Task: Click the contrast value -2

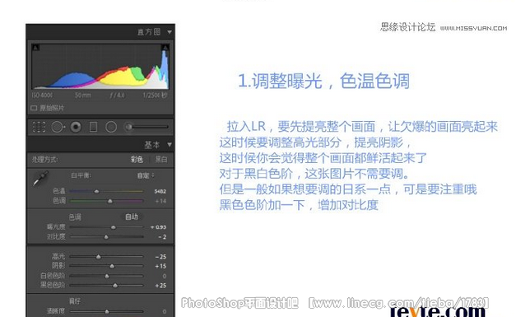Action: click(x=163, y=237)
